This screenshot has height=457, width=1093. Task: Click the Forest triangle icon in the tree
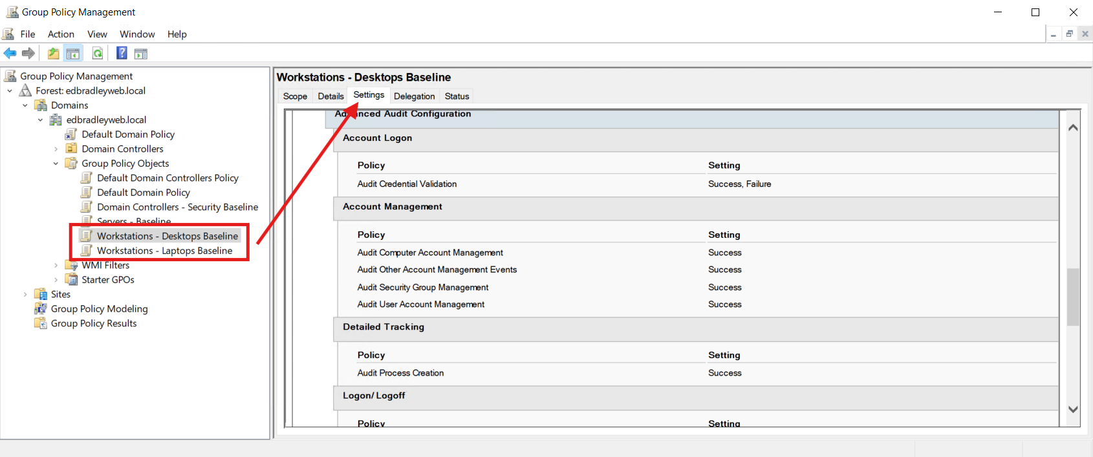pos(26,90)
